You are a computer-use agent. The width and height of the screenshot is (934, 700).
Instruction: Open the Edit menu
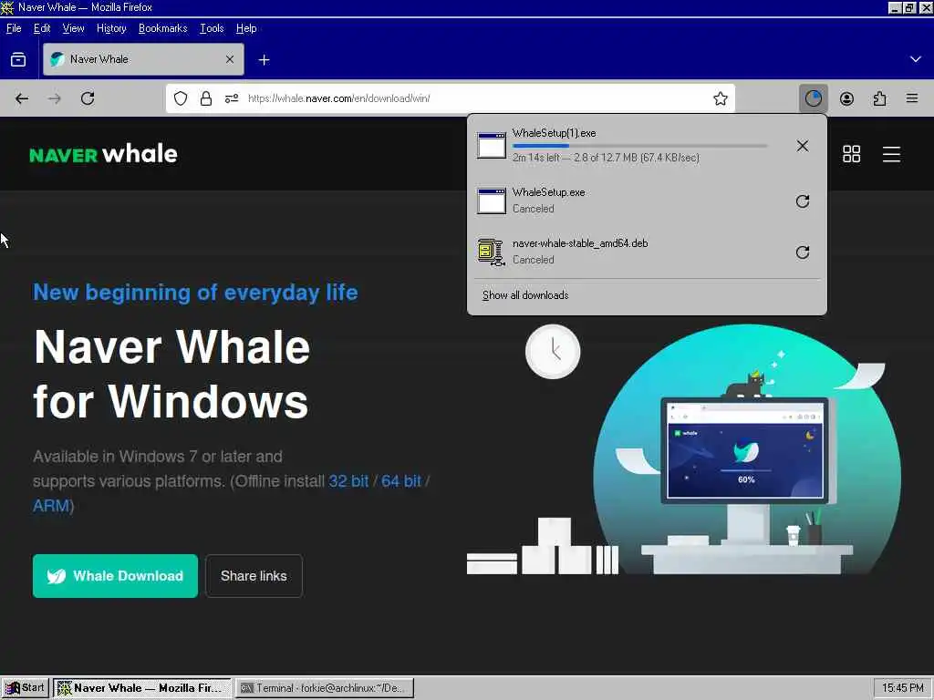[x=42, y=28]
